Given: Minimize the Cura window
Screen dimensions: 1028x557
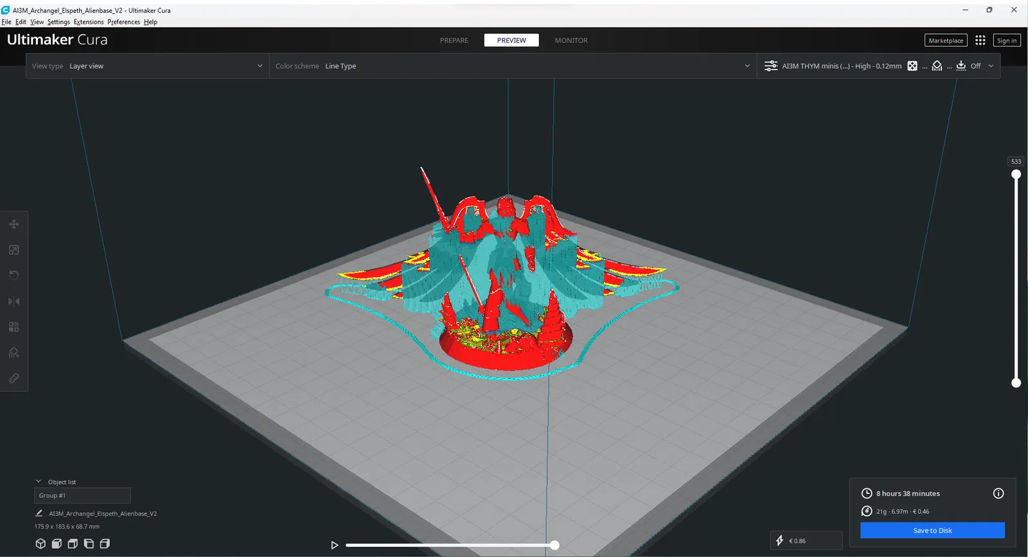Looking at the screenshot, I should [x=965, y=10].
